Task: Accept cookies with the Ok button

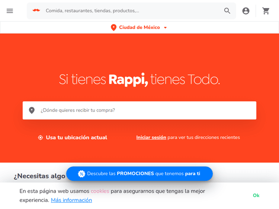Action: coord(256,196)
